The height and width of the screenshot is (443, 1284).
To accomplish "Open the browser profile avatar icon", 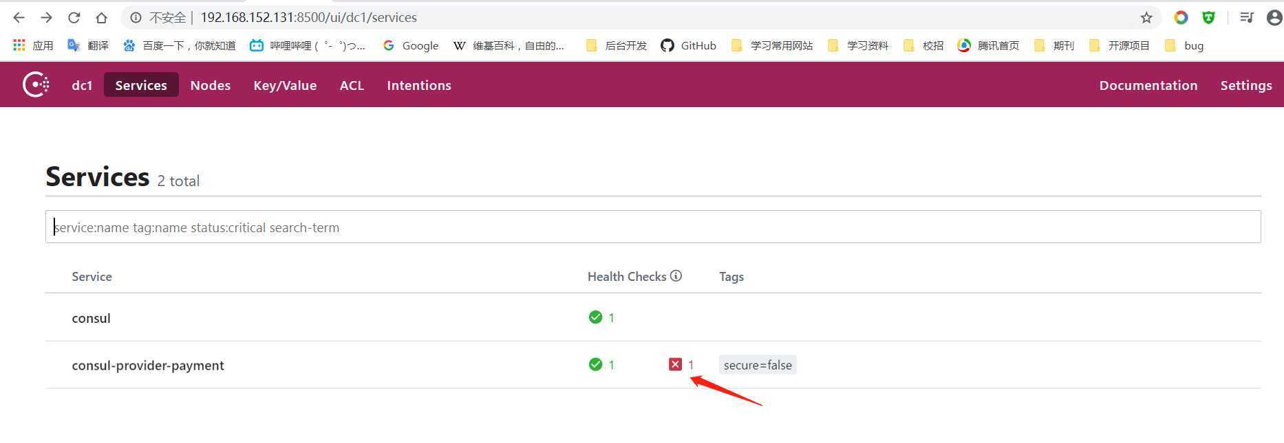I will [x=1274, y=17].
